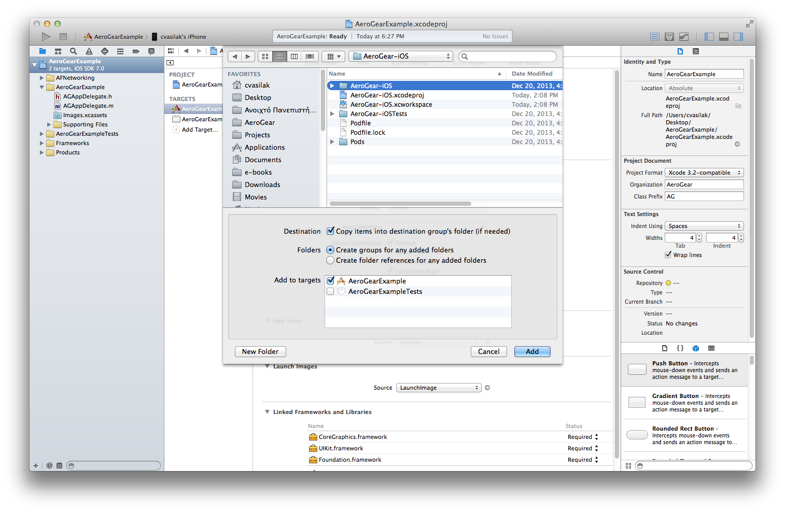The height and width of the screenshot is (512, 785).
Task: Toggle the Wrap lines checkbox
Action: point(668,254)
